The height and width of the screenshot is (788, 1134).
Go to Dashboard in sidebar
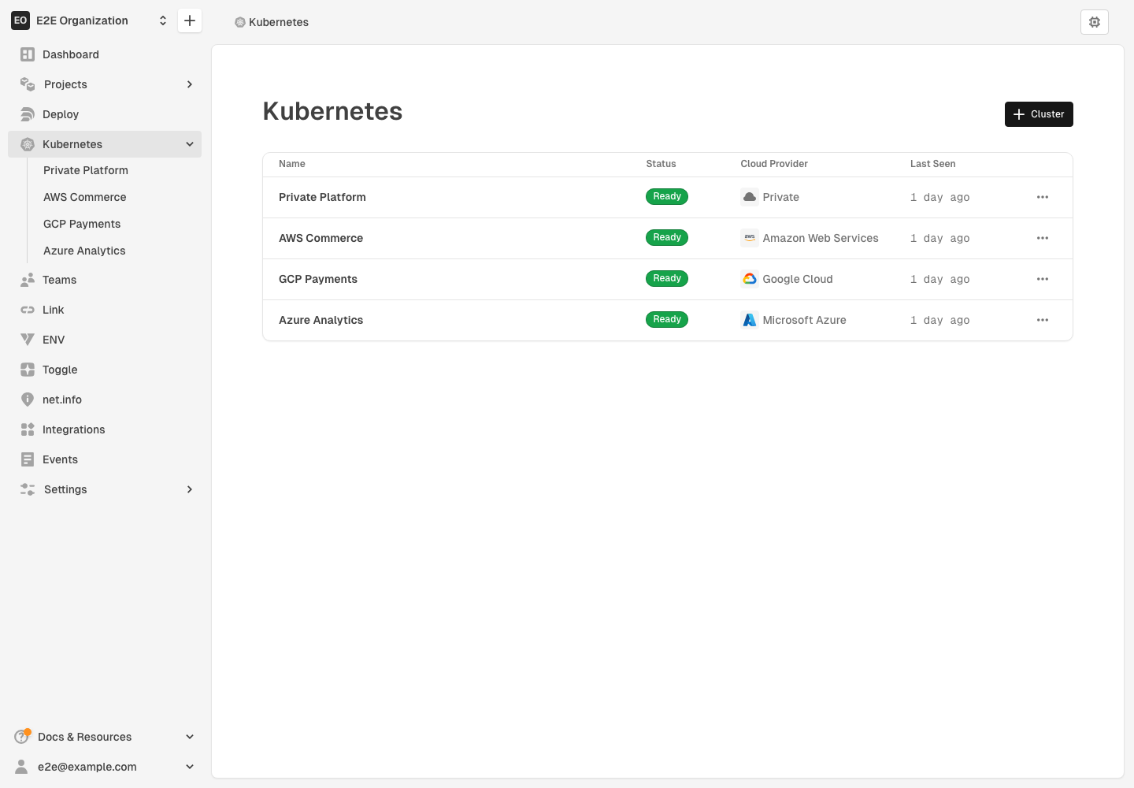[x=105, y=54]
